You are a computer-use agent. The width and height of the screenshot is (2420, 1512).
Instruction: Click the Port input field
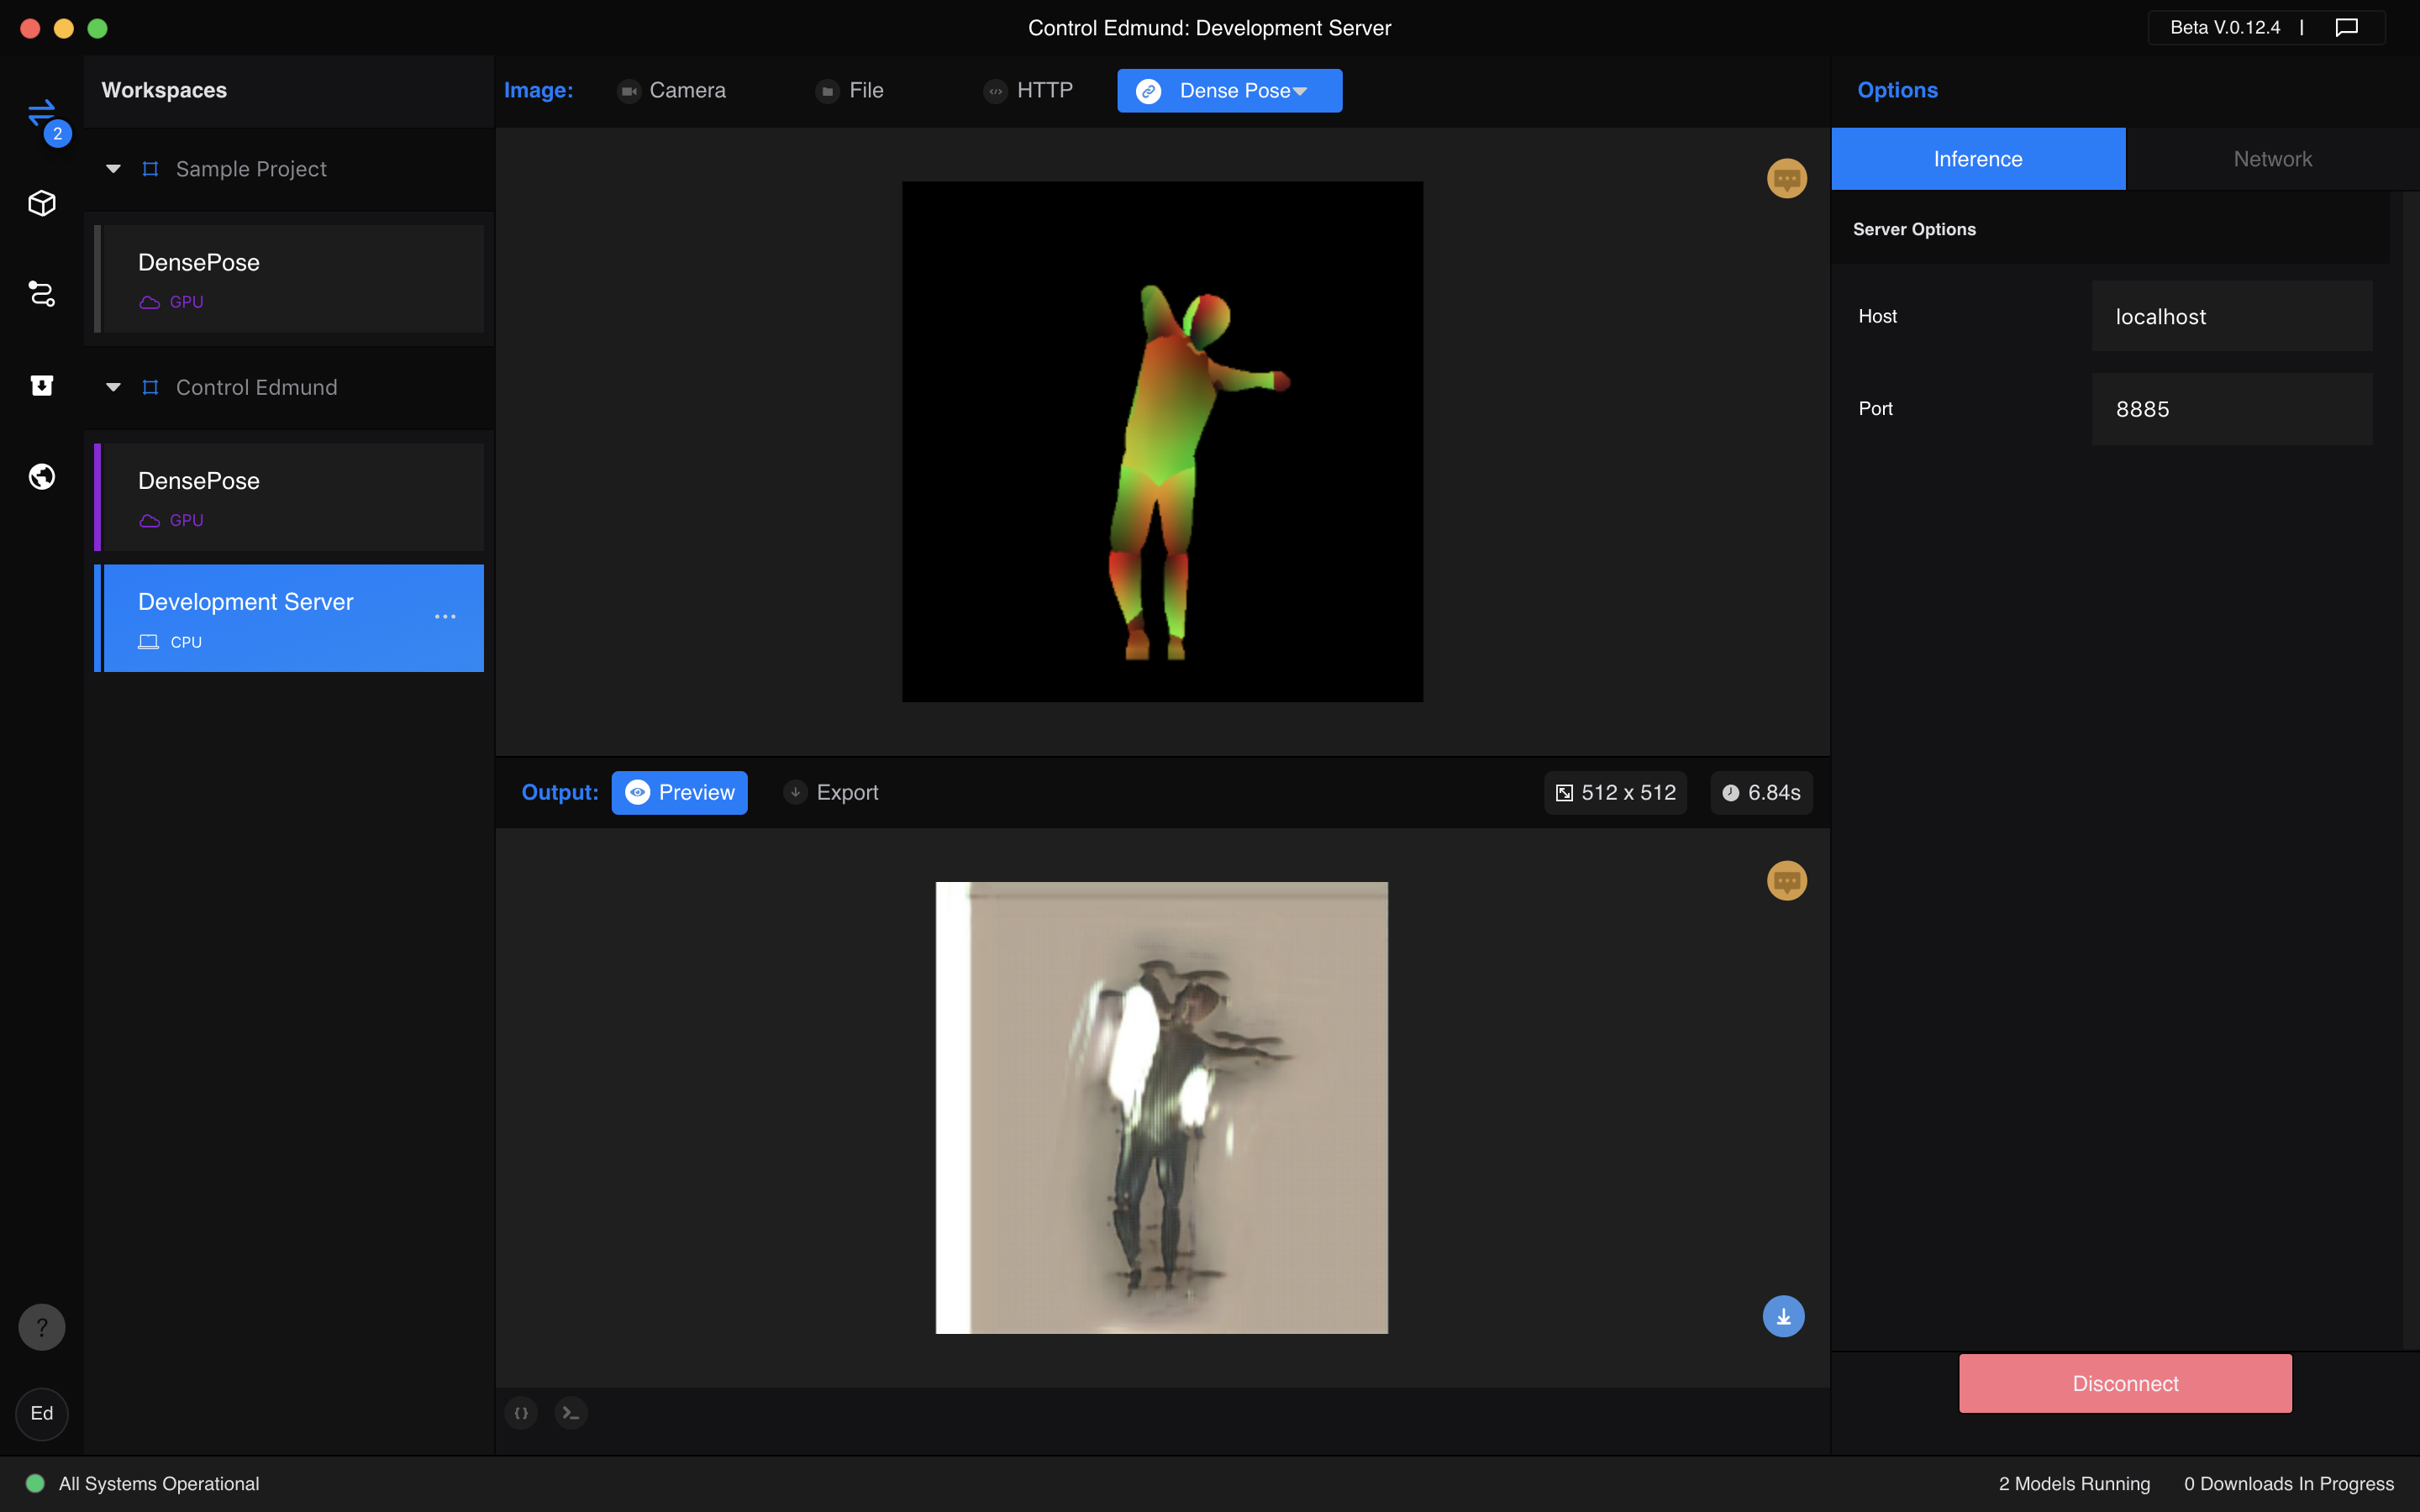[x=2231, y=409]
